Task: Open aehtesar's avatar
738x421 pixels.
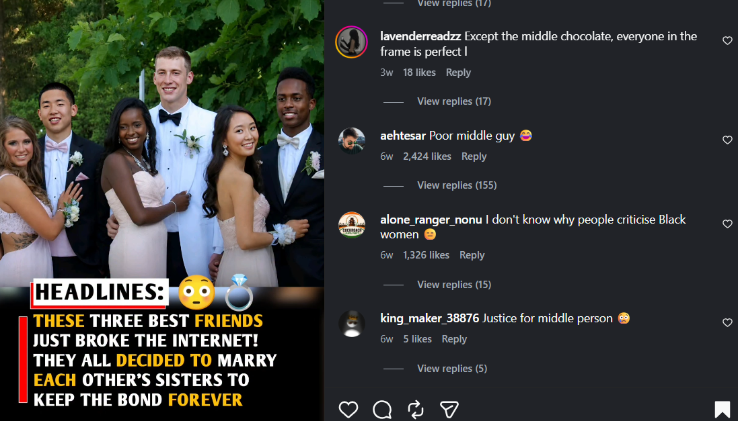Action: [352, 140]
